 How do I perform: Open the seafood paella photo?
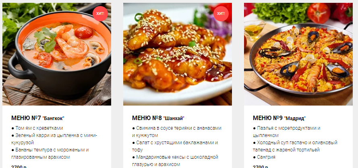pos(298,54)
